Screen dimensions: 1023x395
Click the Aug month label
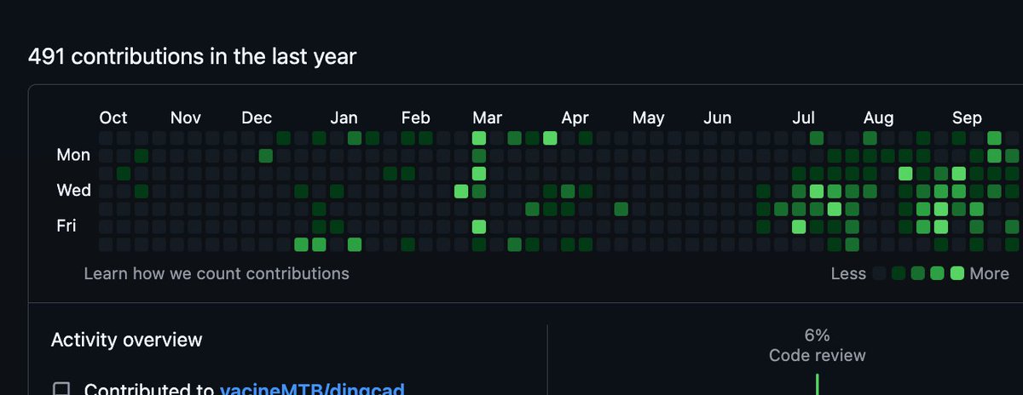(878, 117)
